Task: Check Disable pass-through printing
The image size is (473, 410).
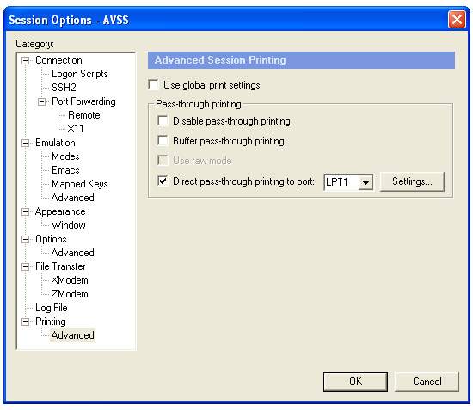Action: click(x=163, y=121)
